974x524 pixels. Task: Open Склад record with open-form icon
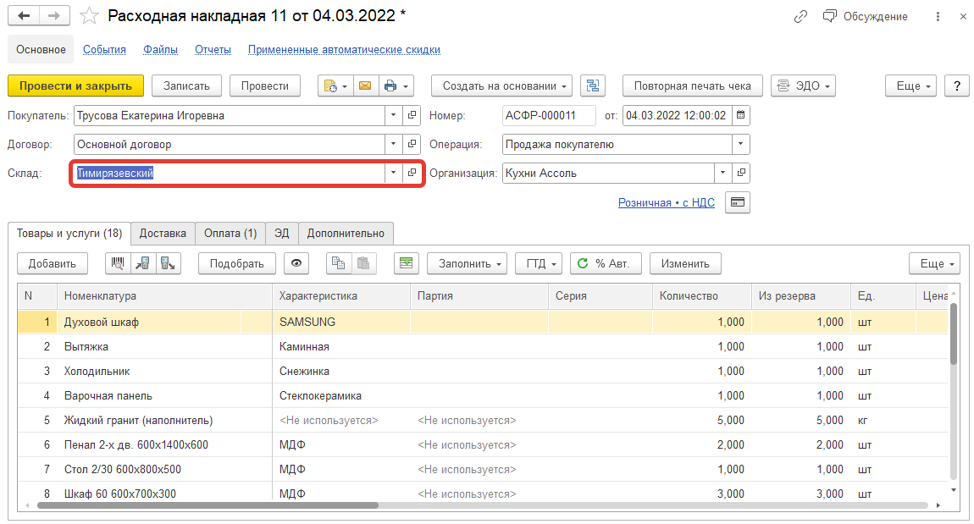tap(412, 173)
